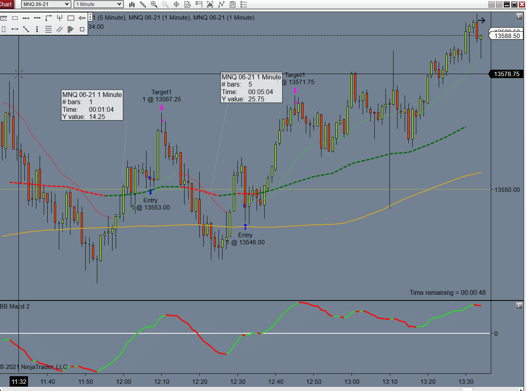Select the vertical dashed region tool
This screenshot has width=526, height=391.
point(4,29)
